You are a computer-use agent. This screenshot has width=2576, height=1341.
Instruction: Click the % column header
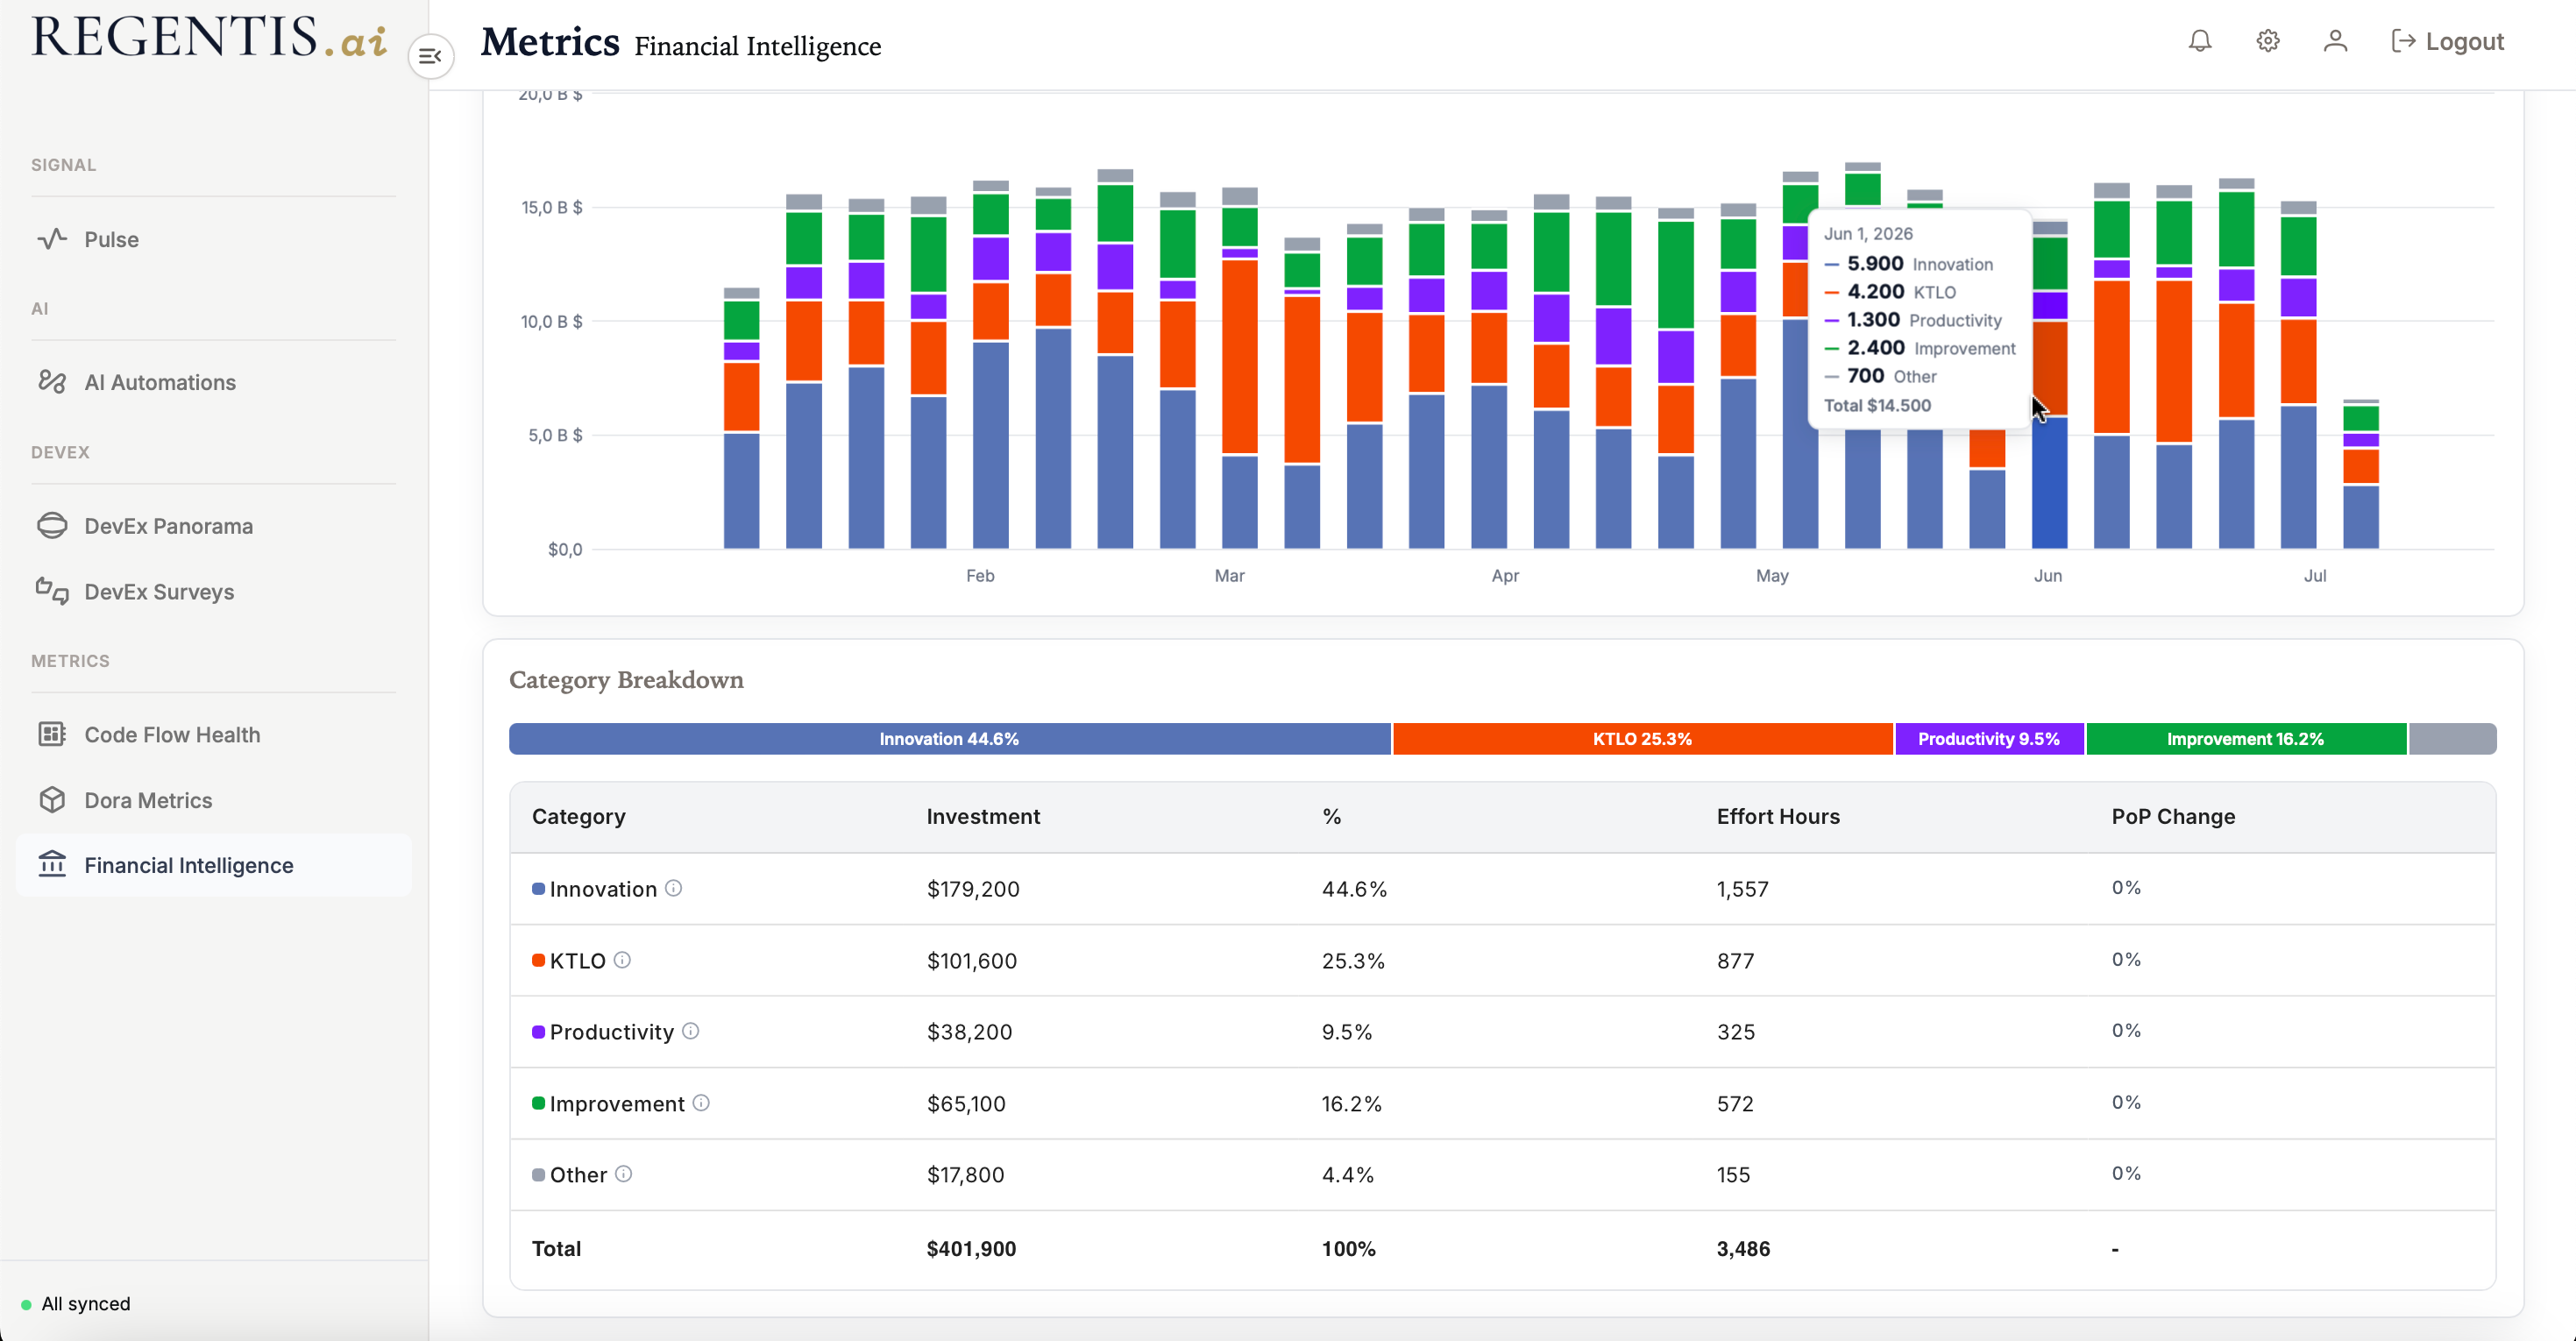click(1331, 816)
